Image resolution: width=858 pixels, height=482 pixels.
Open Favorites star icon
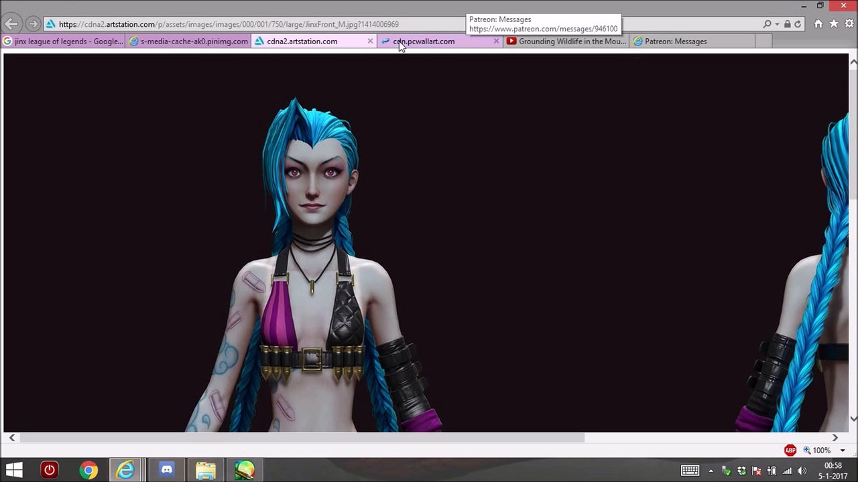(x=834, y=24)
